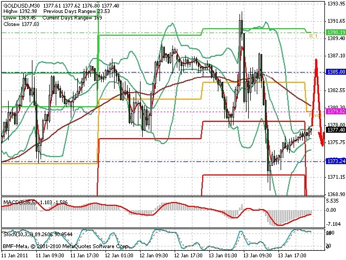Select the blue 1385.00 price level tag
The image size is (346, 260).
[x=336, y=72]
